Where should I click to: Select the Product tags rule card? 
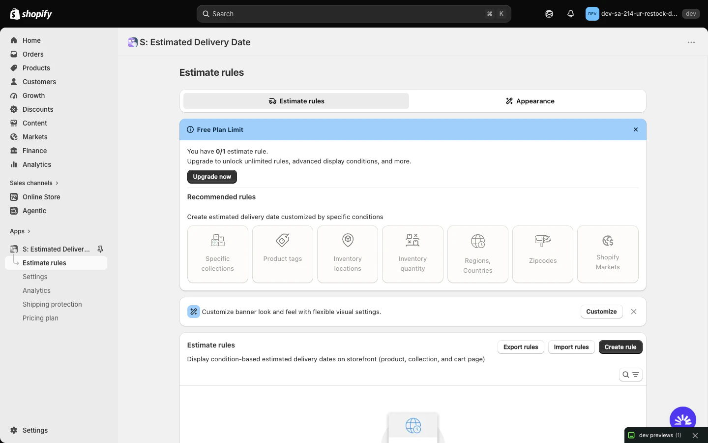[x=283, y=254]
